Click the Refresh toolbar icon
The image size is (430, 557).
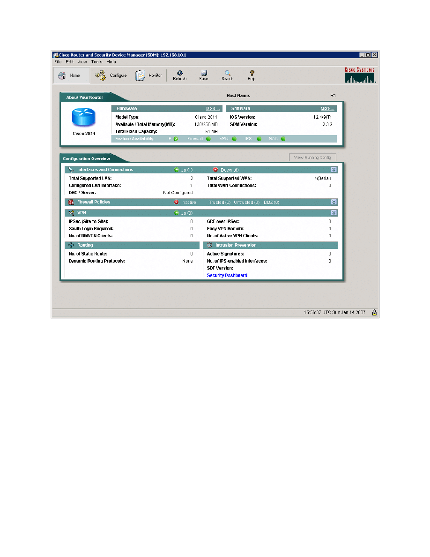point(179,73)
